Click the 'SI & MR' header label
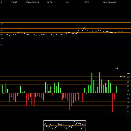The width and height of the screenshot is (131, 131). coord(14,2)
